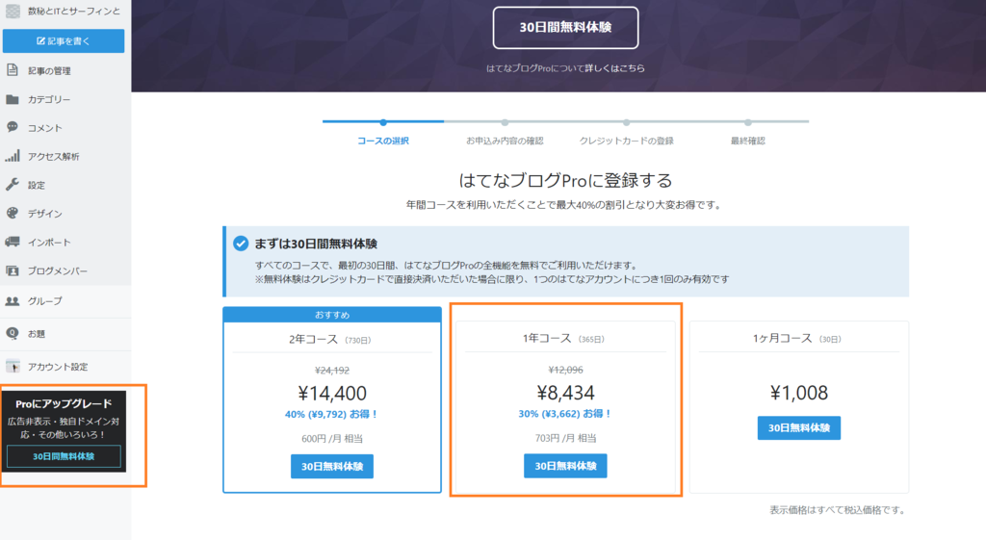Click the struck-through ¥12,096 price

click(x=565, y=370)
